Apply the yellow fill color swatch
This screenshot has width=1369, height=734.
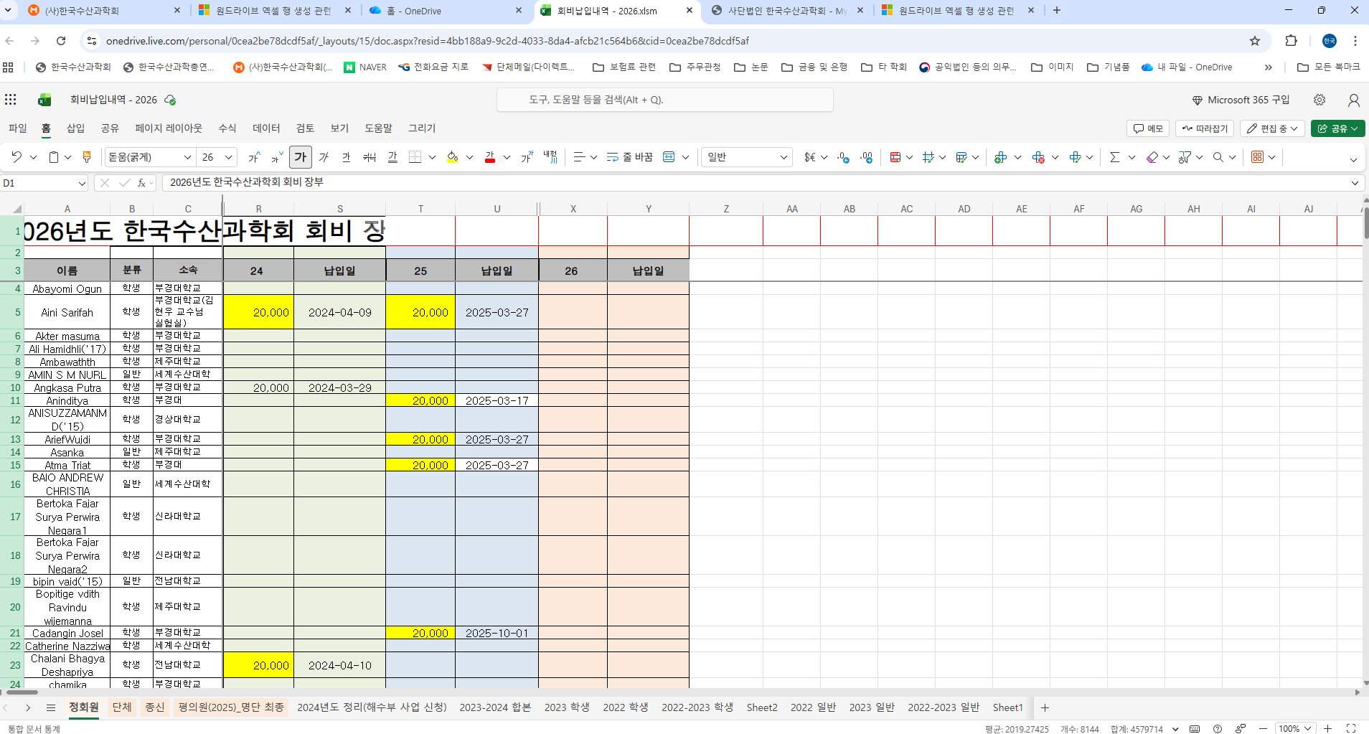tap(453, 157)
